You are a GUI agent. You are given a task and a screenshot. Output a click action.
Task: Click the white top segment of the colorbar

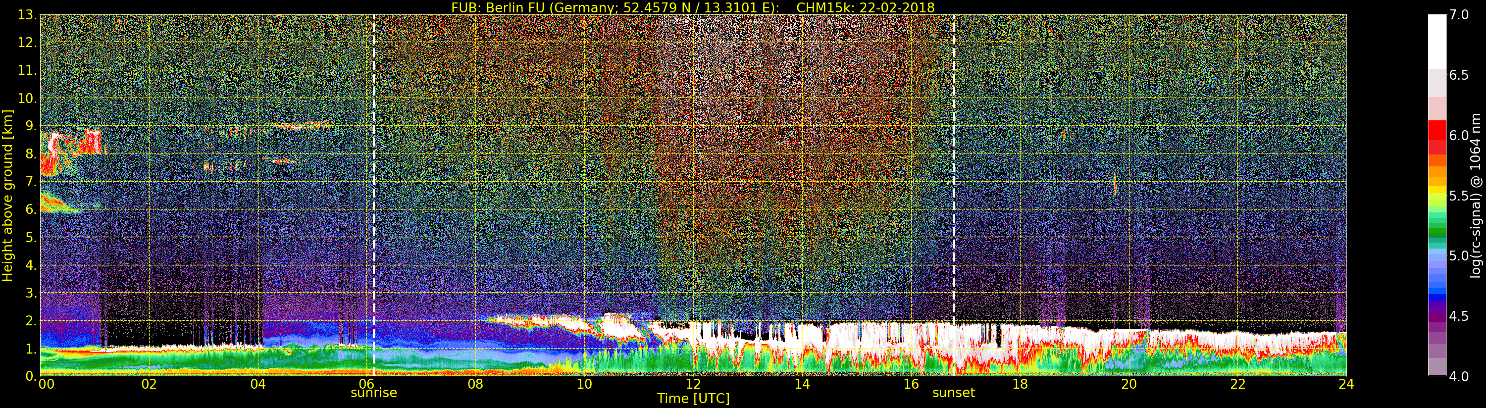click(1437, 42)
